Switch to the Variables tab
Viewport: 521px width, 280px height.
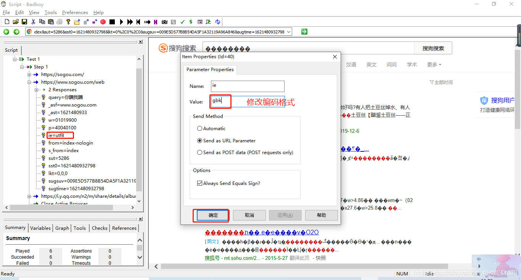(40, 228)
